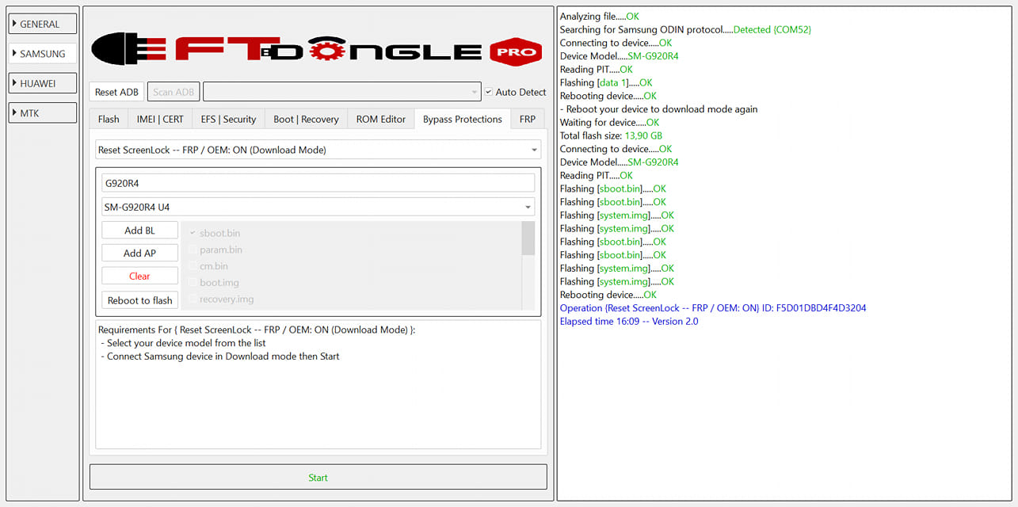Click the 'Select your device model' requirement text

pyautogui.click(x=183, y=343)
